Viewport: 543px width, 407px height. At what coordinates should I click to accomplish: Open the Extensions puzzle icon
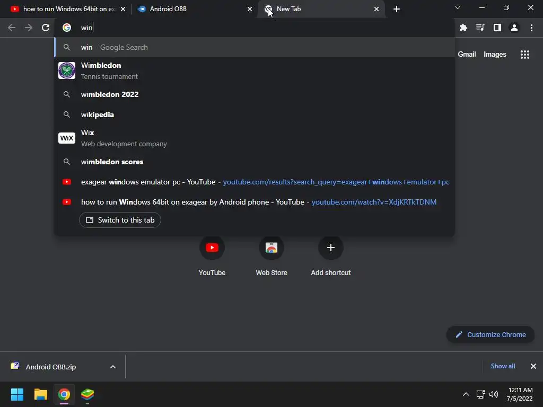point(463,28)
